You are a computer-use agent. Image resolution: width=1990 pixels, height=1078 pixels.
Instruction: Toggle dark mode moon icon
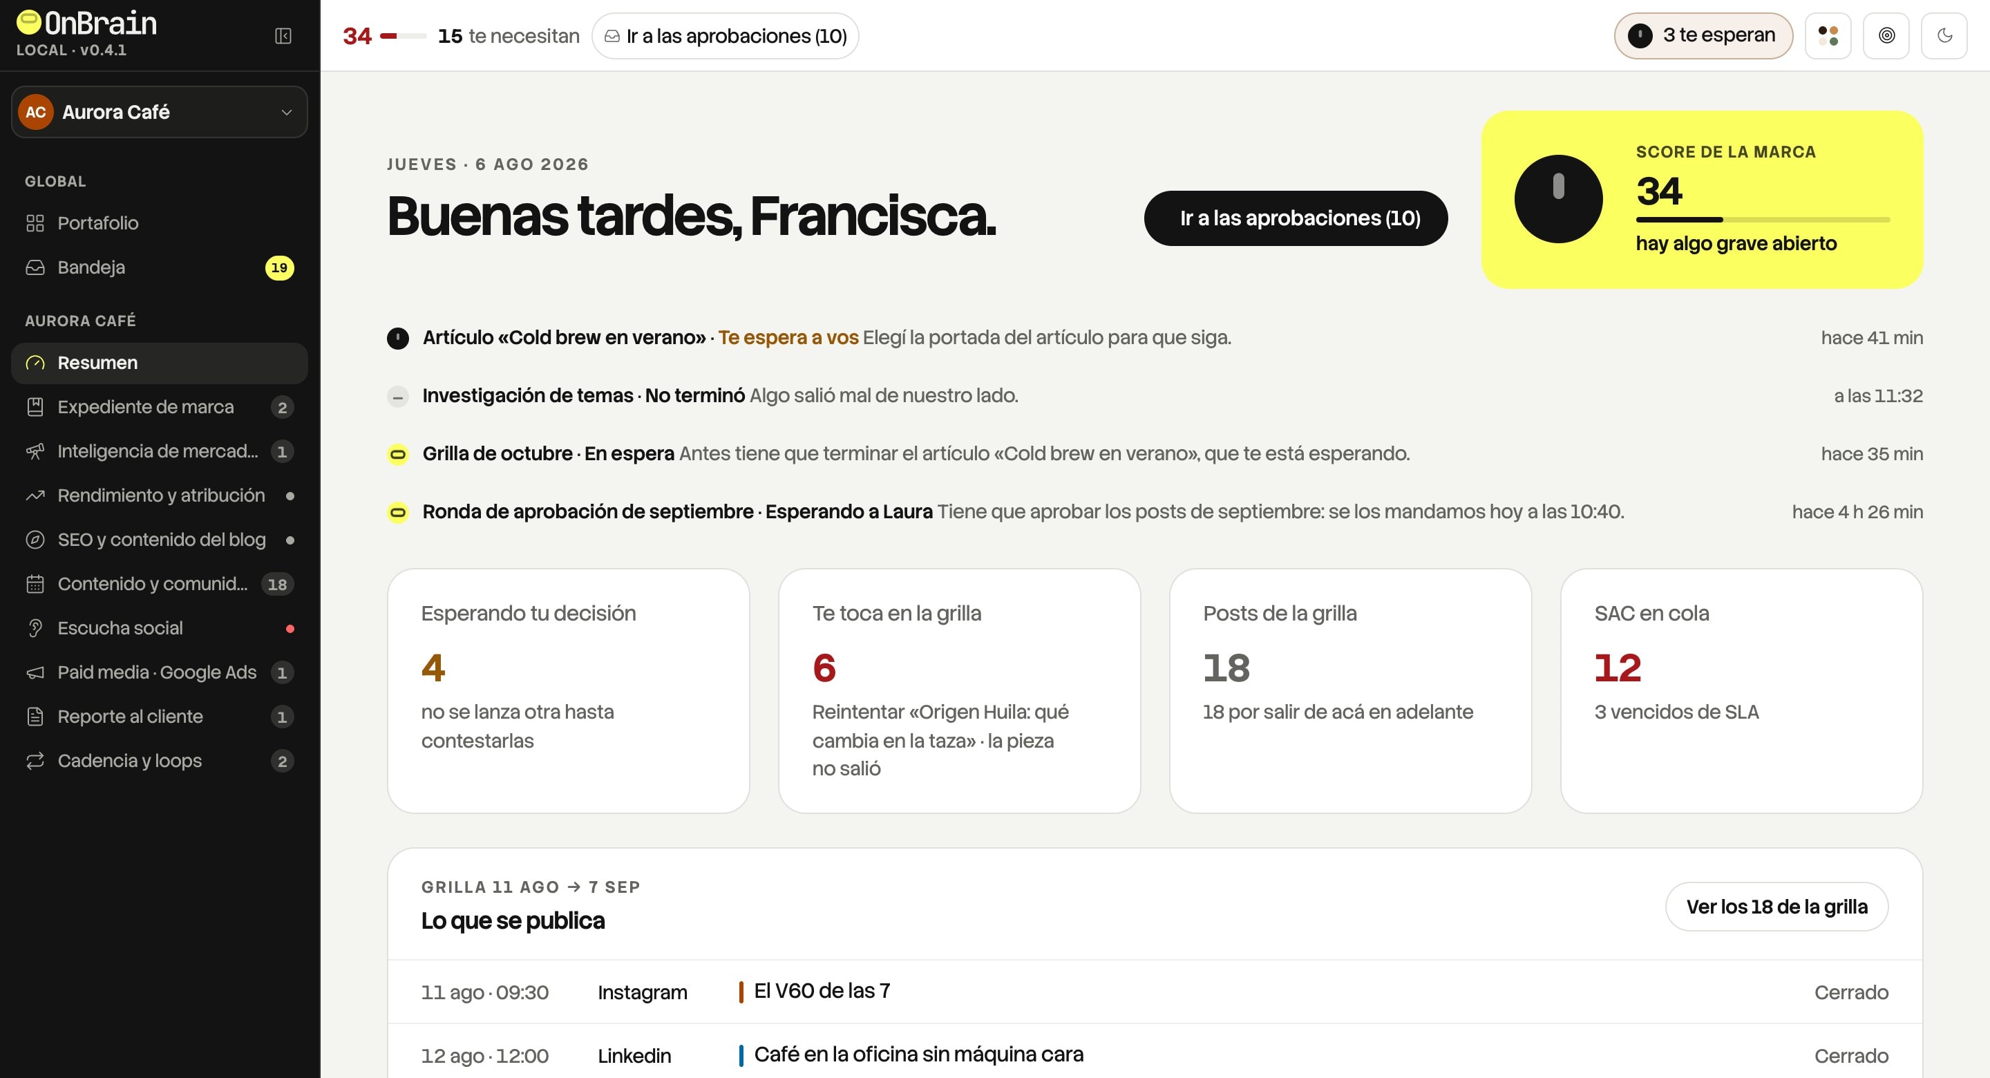click(1944, 35)
